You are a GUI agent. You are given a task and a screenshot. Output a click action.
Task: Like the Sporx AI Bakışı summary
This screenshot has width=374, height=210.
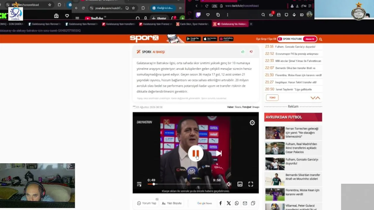243,52
